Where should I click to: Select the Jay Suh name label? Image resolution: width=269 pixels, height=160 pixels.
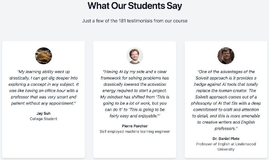pos(43,113)
